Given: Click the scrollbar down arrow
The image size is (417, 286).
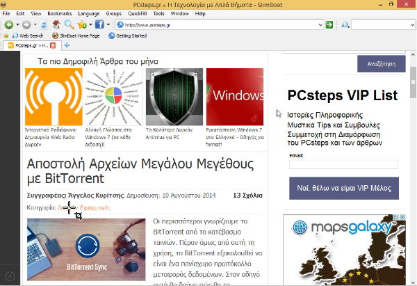Looking at the screenshot, I should coord(413,283).
